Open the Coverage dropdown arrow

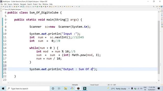coord(43,7)
